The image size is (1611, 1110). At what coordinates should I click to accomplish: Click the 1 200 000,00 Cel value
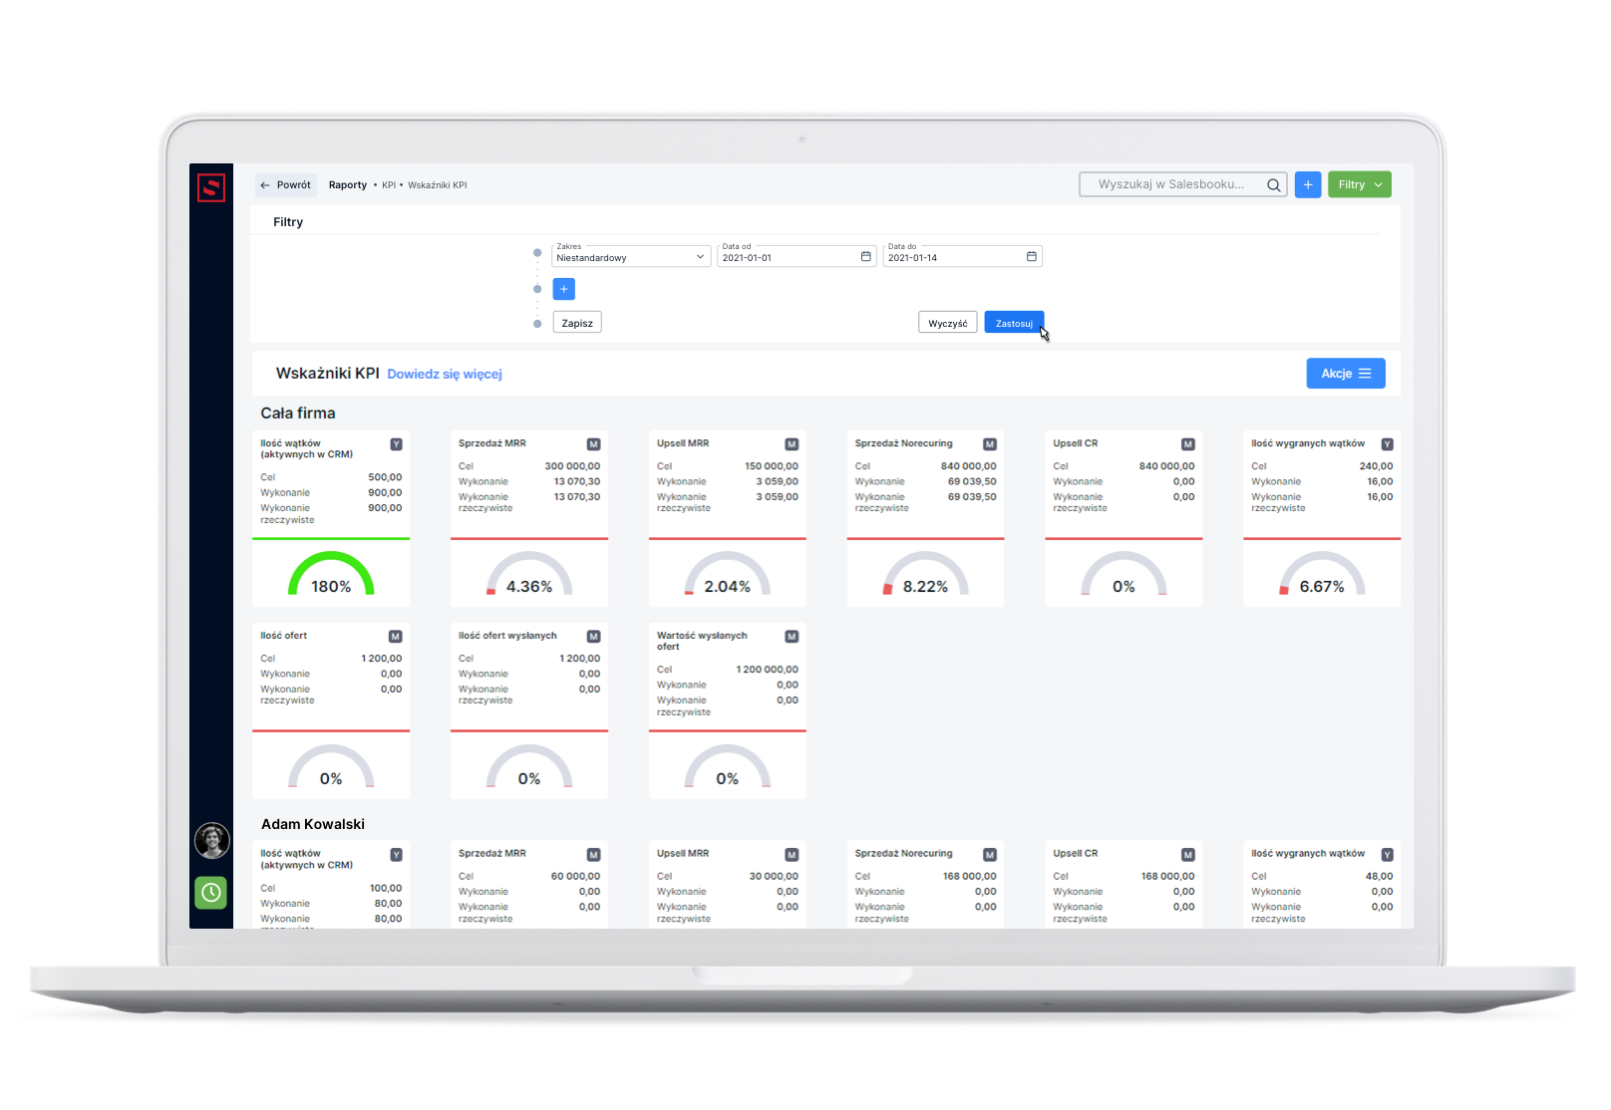(x=768, y=670)
